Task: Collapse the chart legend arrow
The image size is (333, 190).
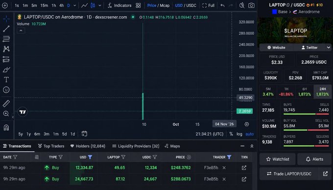Action: (x=21, y=30)
